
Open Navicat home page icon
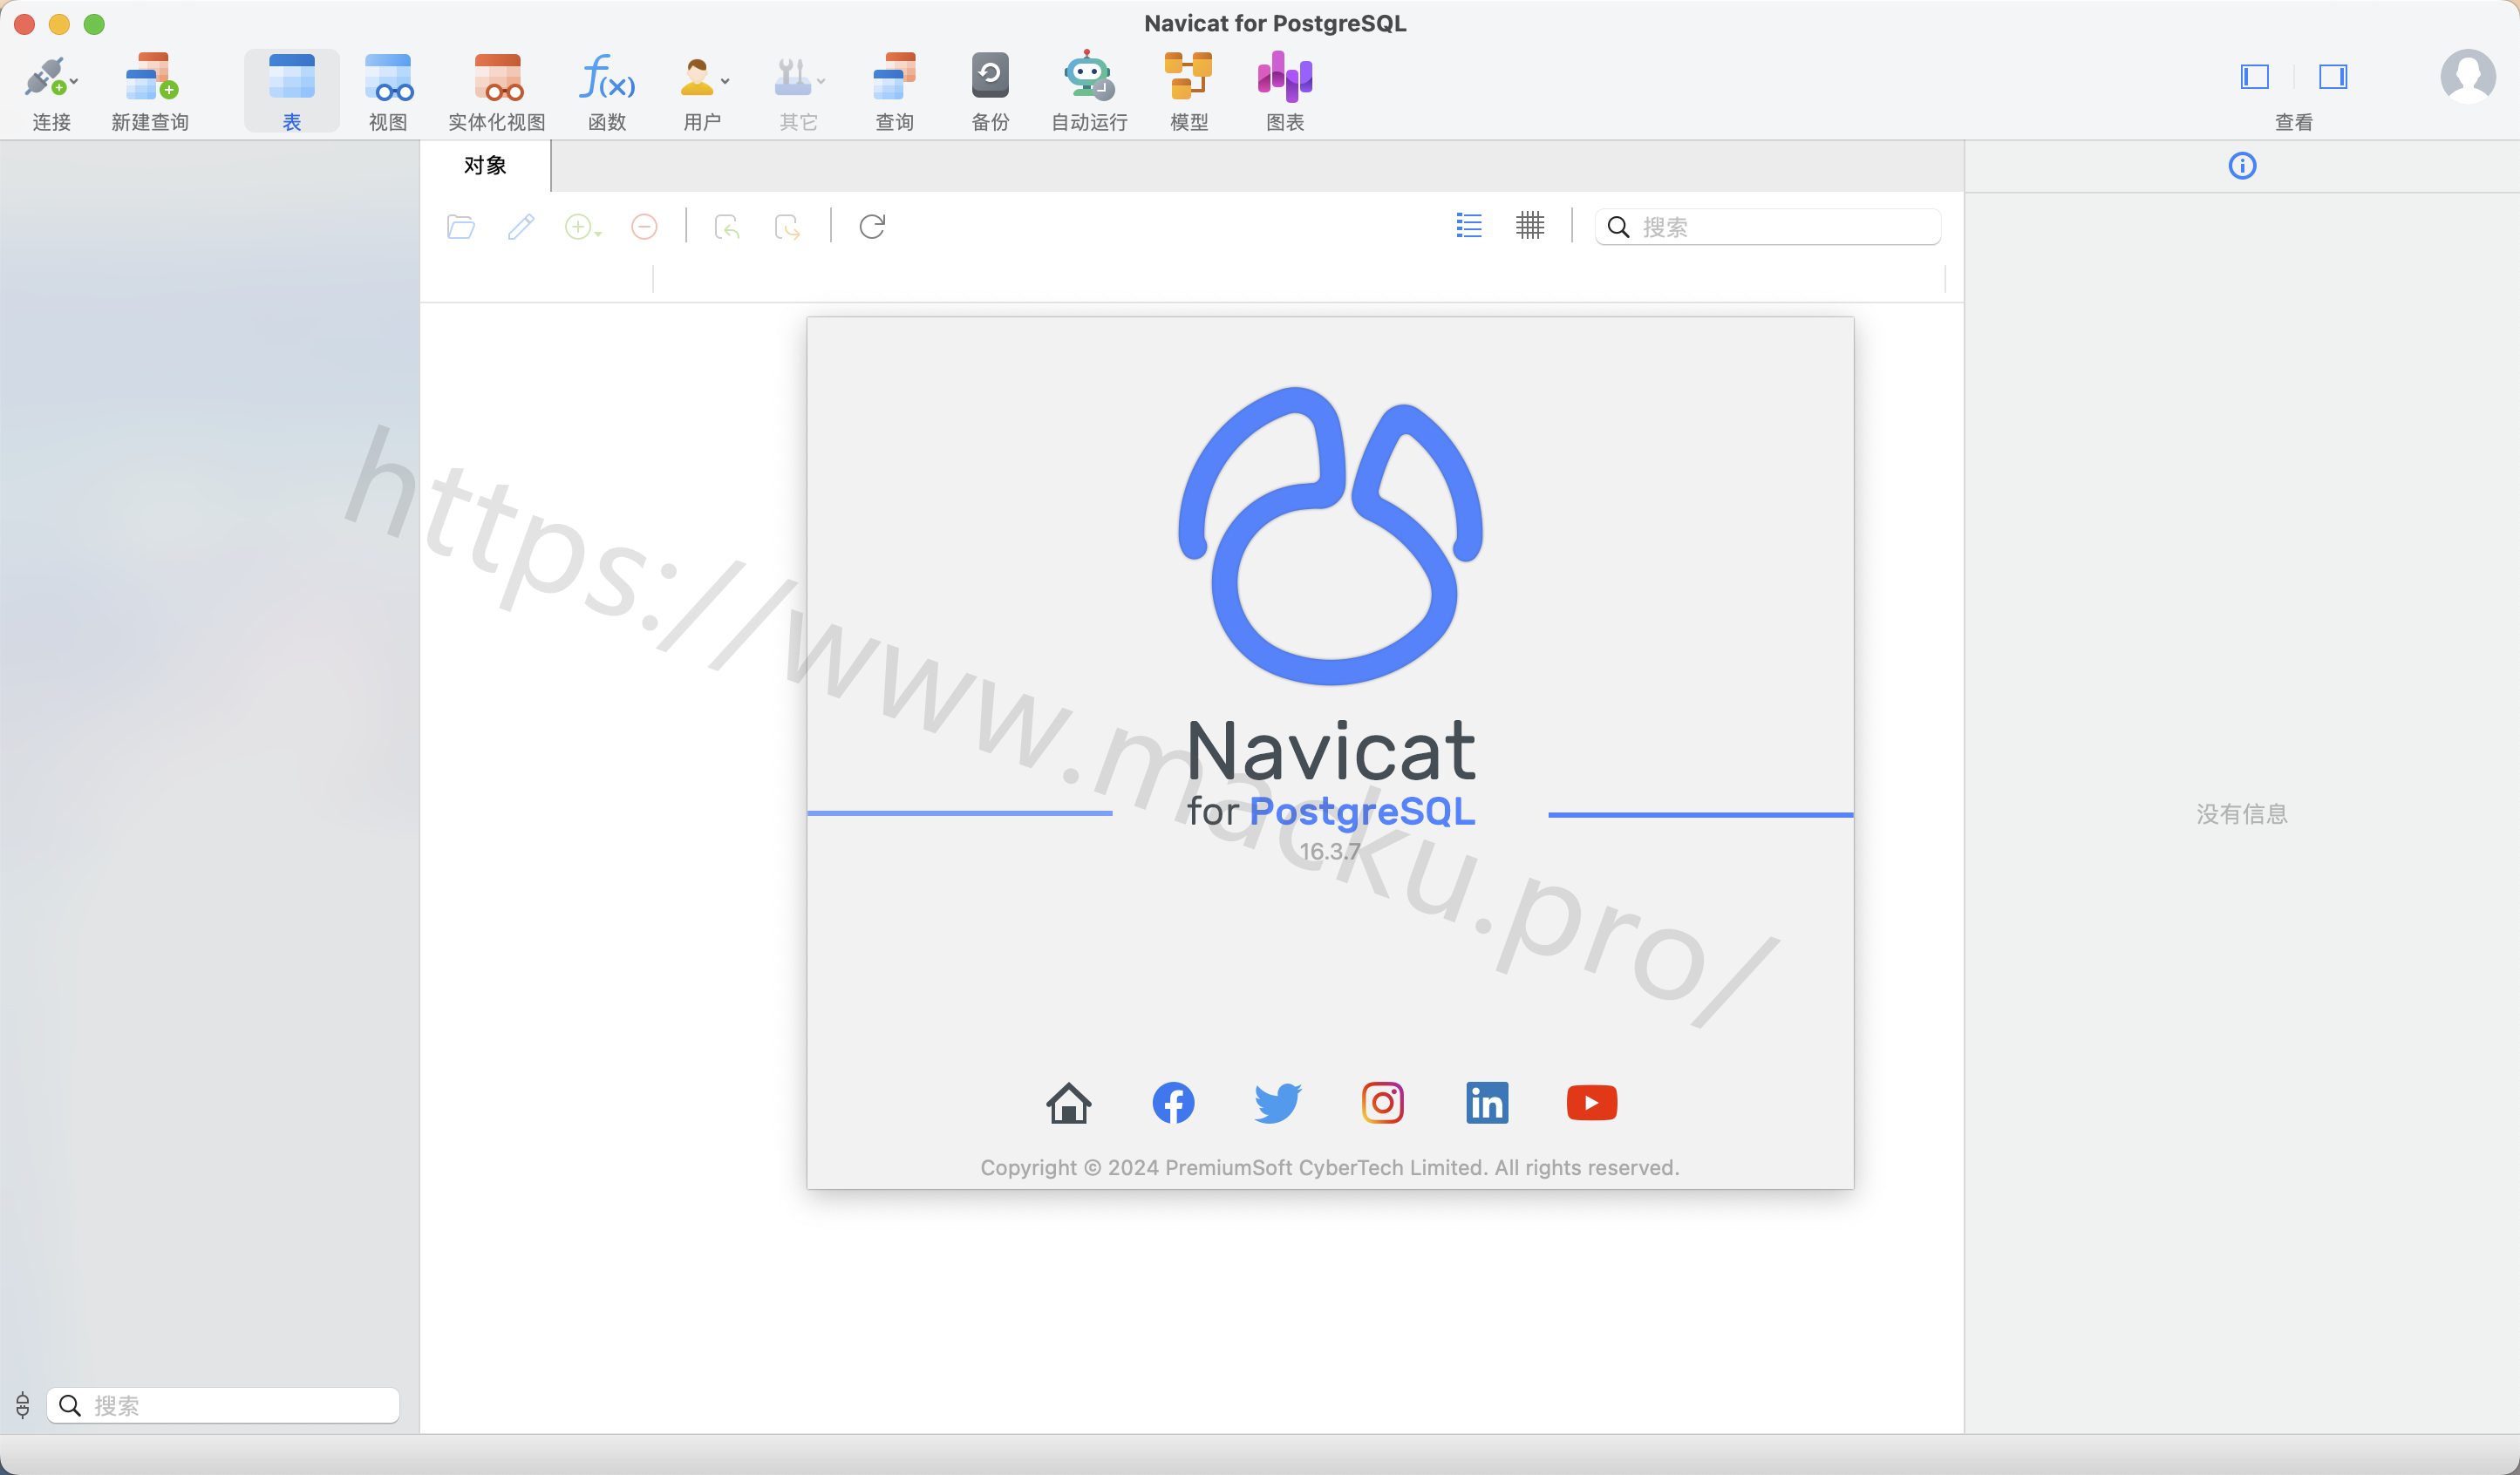coord(1068,1103)
